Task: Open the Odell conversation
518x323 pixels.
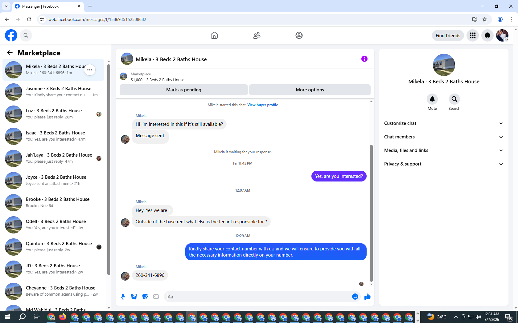Action: point(53,225)
